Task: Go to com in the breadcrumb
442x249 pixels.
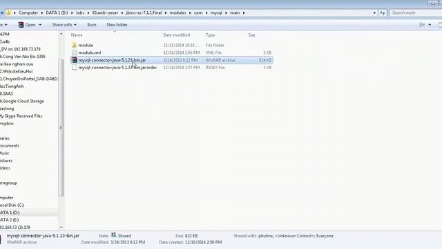Action: pyautogui.click(x=198, y=13)
